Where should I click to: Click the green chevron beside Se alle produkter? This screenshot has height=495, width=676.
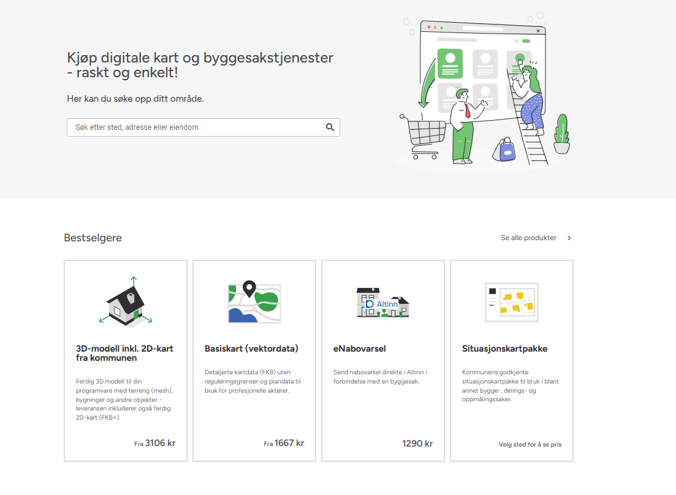[x=569, y=238]
